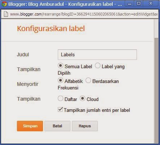Click the Judul field label
Screen dimensions: 160x145
[x=23, y=54]
